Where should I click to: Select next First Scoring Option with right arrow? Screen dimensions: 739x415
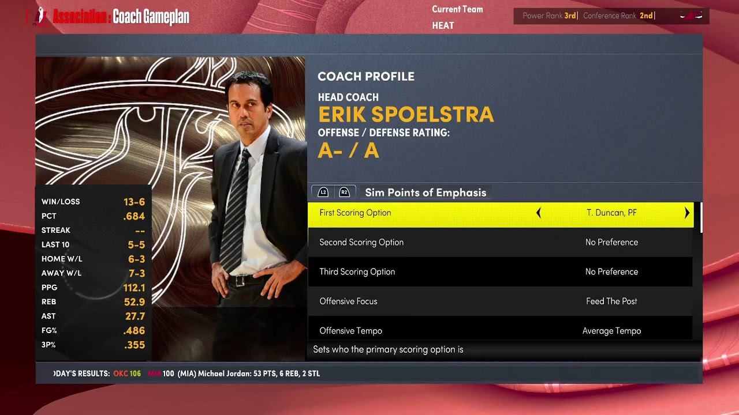[x=686, y=213]
